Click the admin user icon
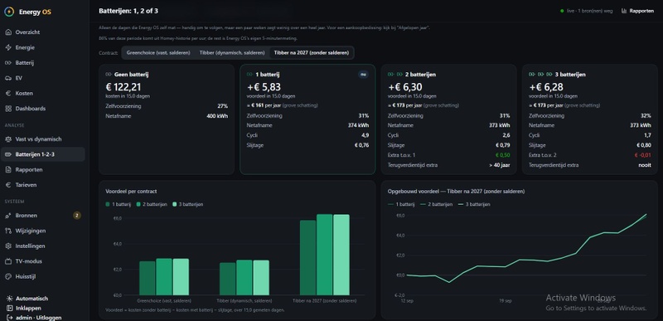Screen dimensions: 663x321 coord(9,318)
